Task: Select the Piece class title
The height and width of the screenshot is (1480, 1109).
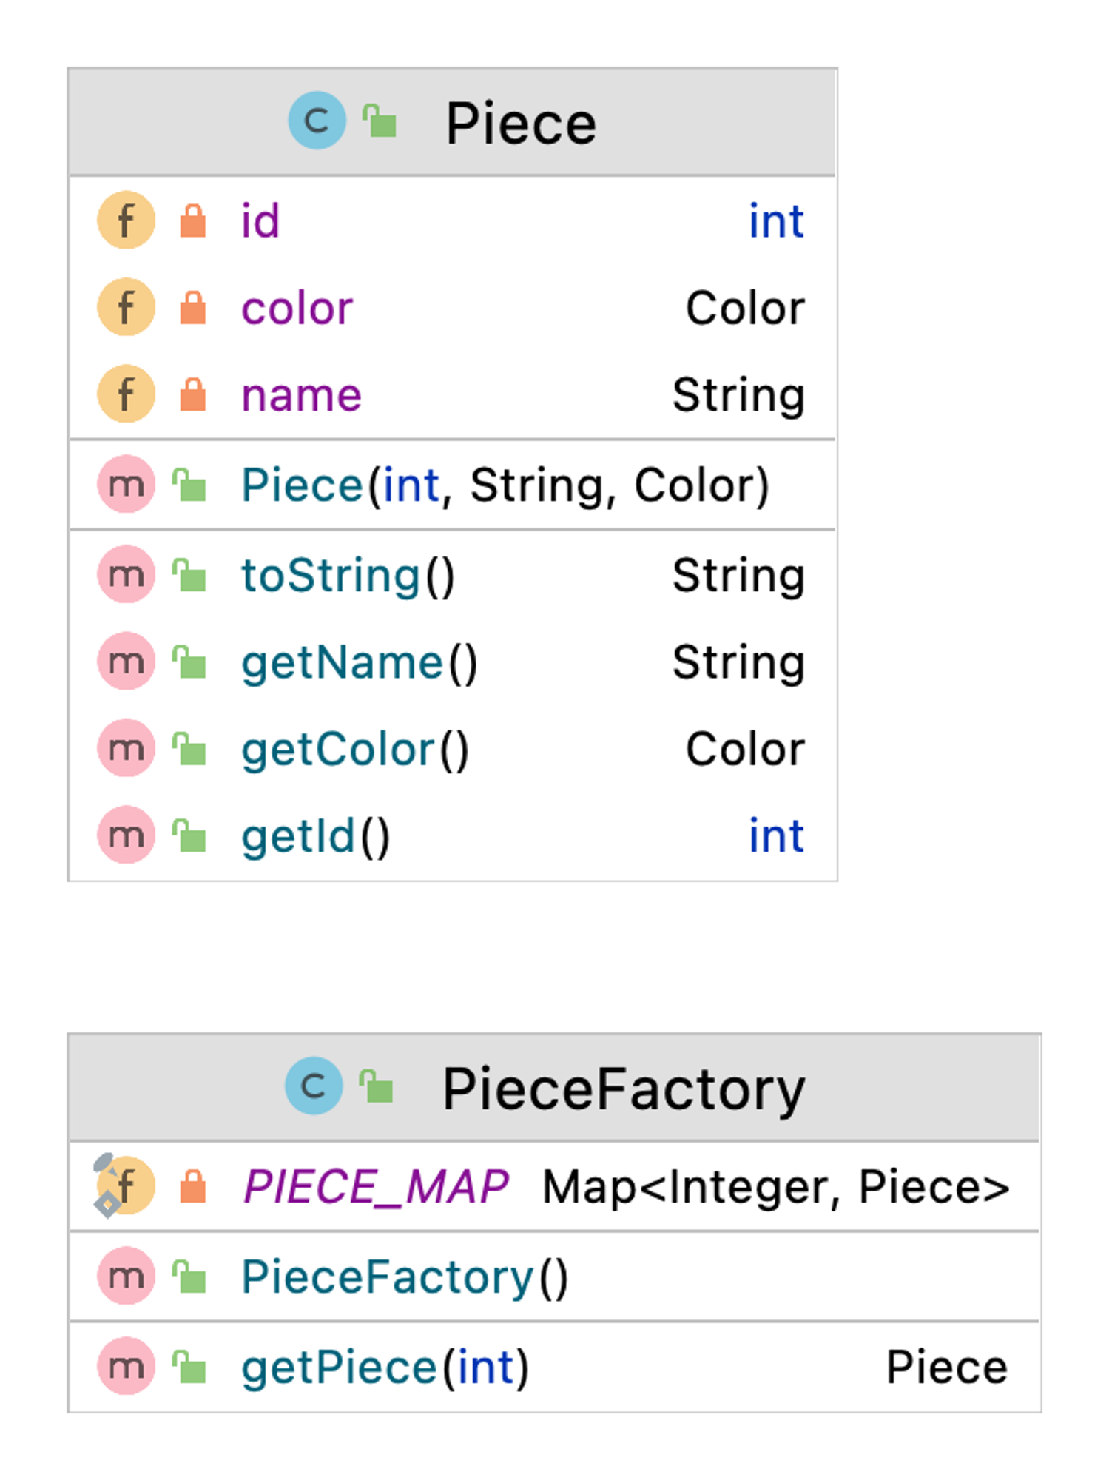Action: tap(520, 123)
